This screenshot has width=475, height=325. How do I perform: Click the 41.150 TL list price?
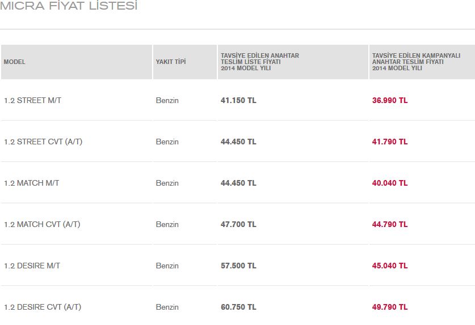[x=238, y=100]
